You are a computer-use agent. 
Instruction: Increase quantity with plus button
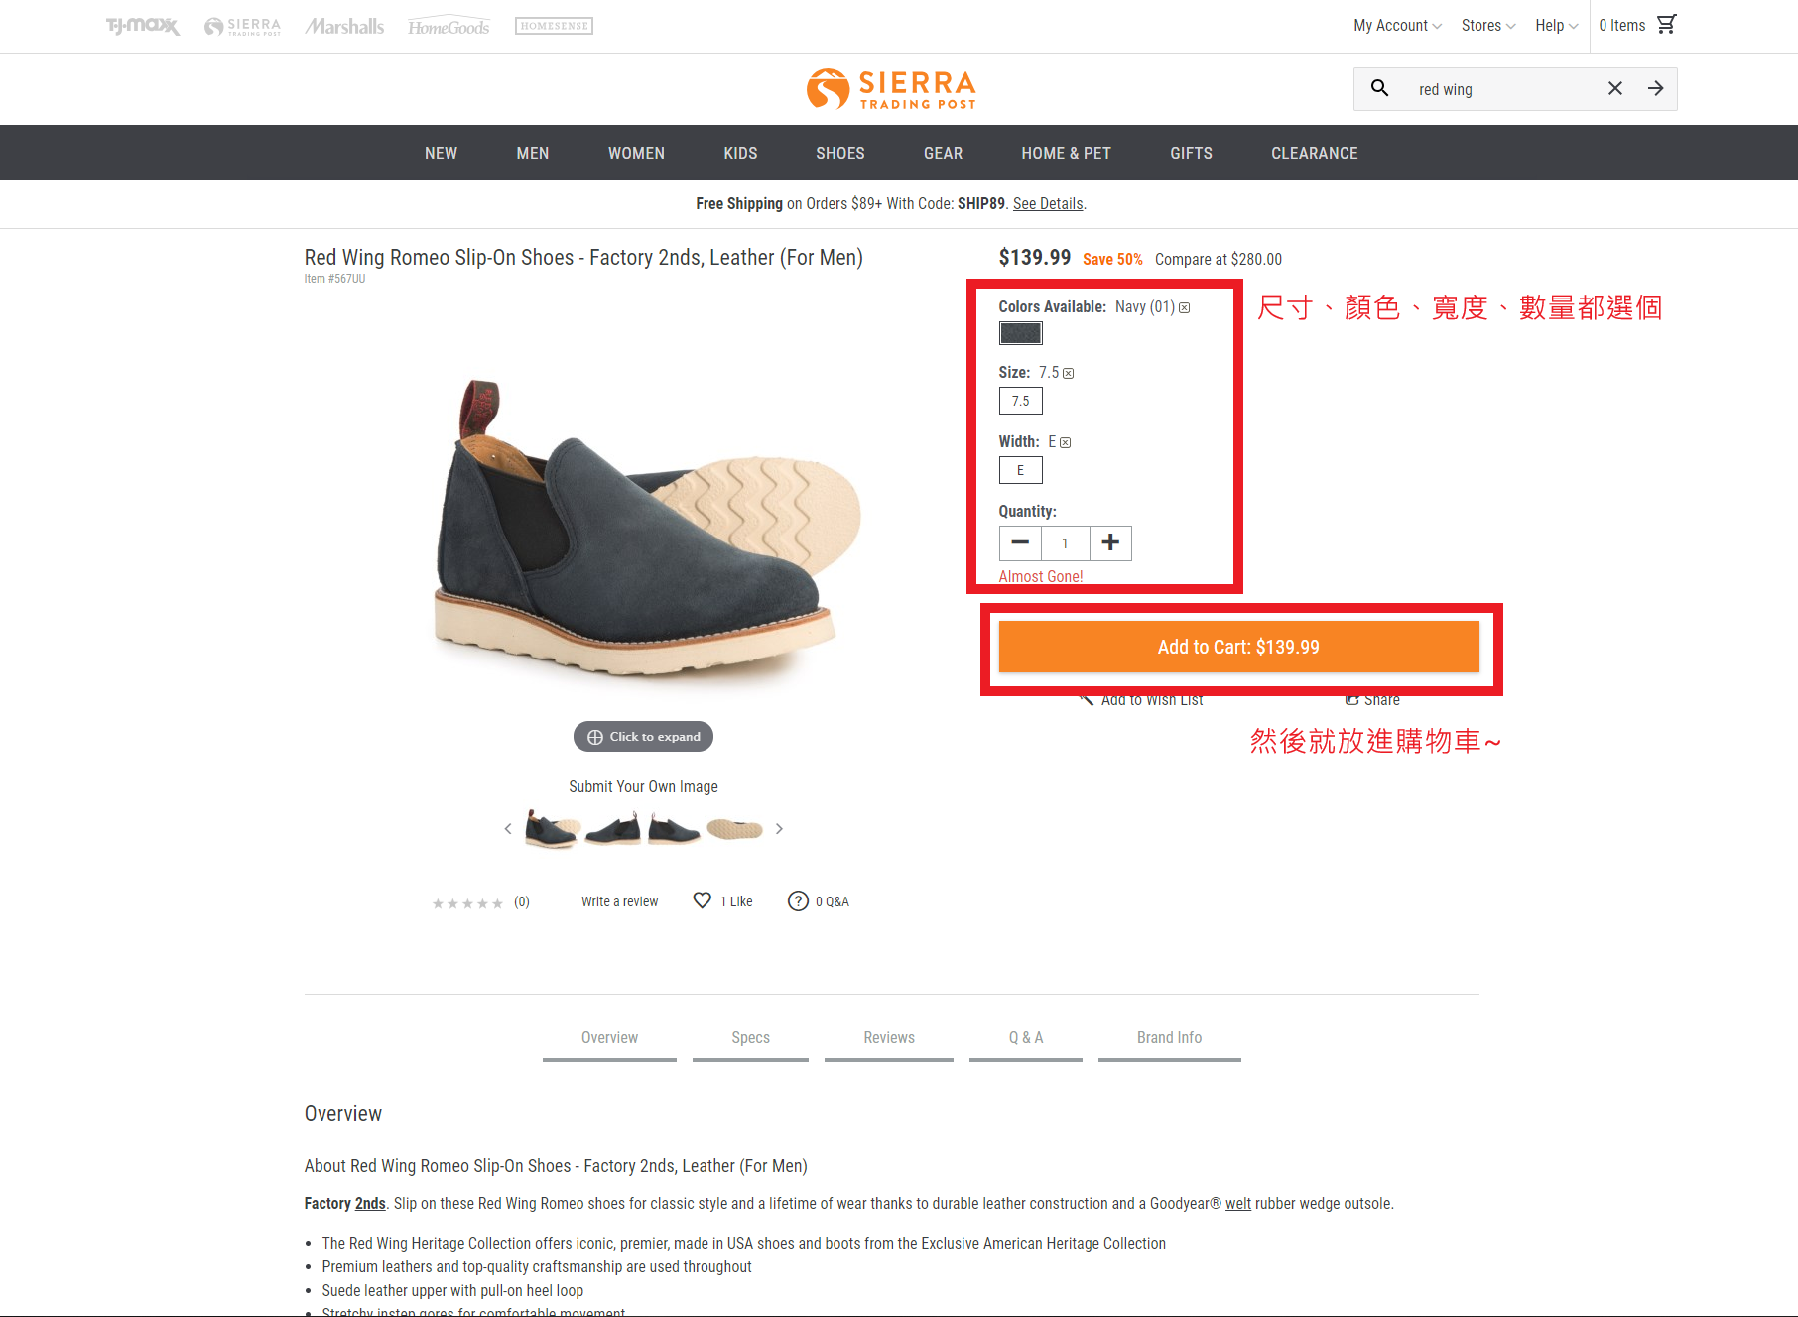point(1110,542)
